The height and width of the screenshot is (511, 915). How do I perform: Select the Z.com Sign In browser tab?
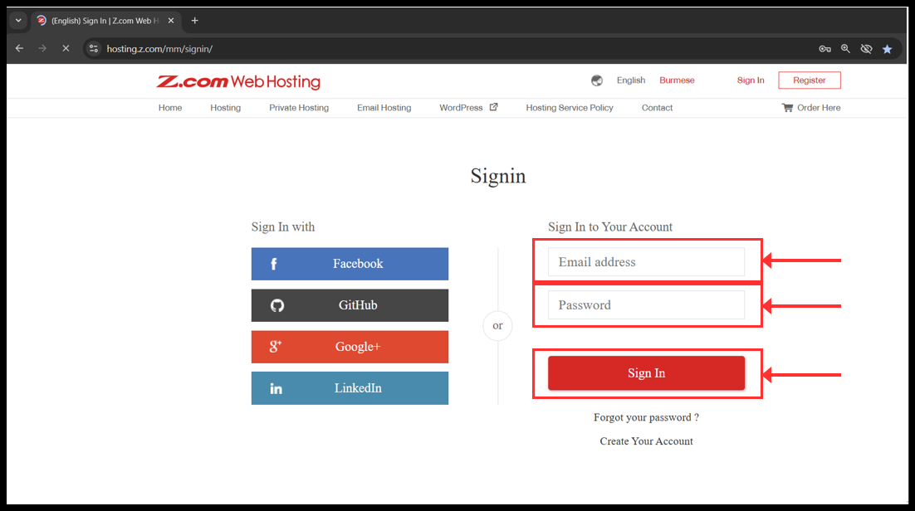105,21
